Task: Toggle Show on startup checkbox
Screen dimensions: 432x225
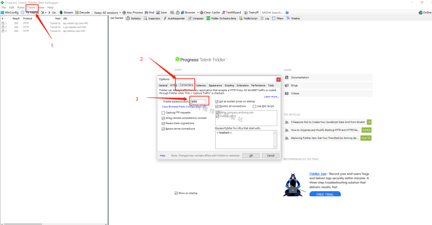Action: coord(176,193)
